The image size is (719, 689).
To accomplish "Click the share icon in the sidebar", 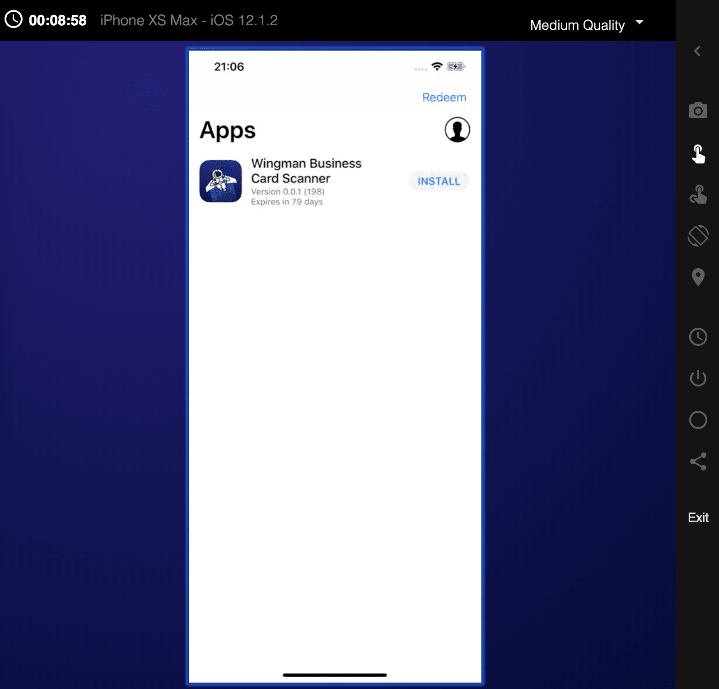I will point(698,461).
